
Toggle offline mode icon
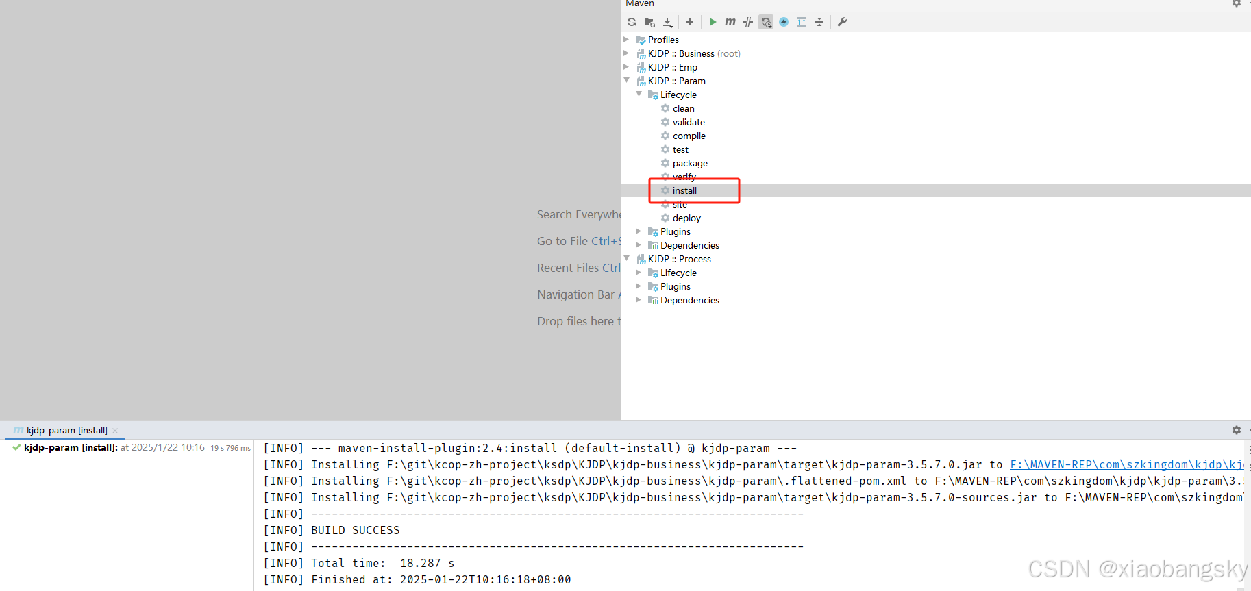coord(748,22)
